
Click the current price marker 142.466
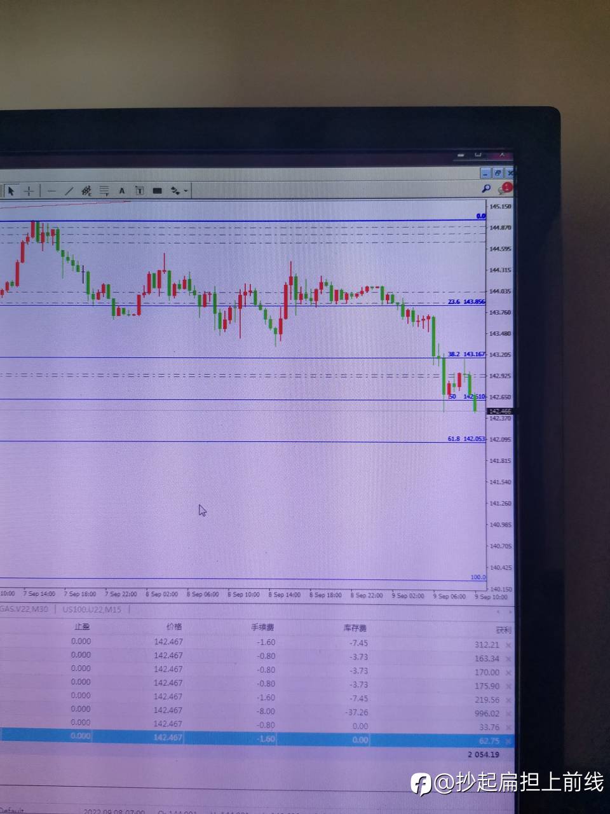click(499, 411)
